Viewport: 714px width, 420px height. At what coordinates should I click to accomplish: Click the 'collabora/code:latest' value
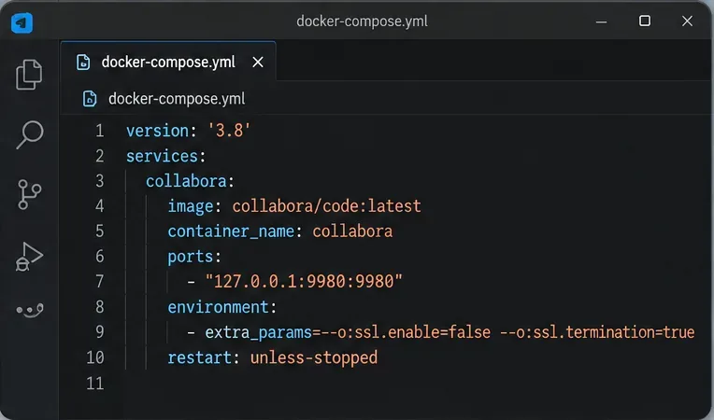point(326,206)
